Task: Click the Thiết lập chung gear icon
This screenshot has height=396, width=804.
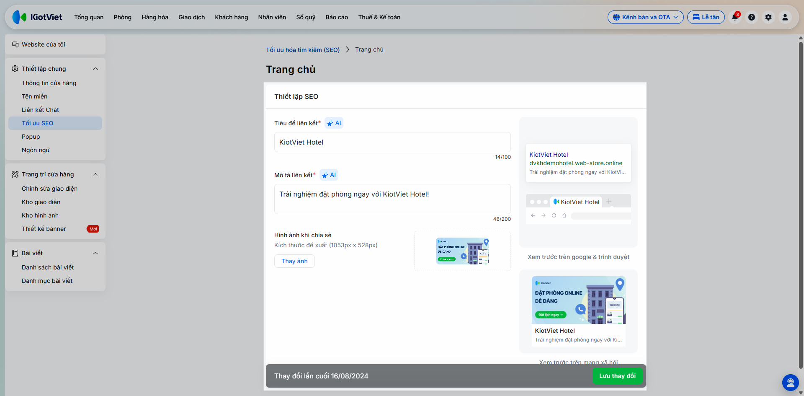Action: 15,69
